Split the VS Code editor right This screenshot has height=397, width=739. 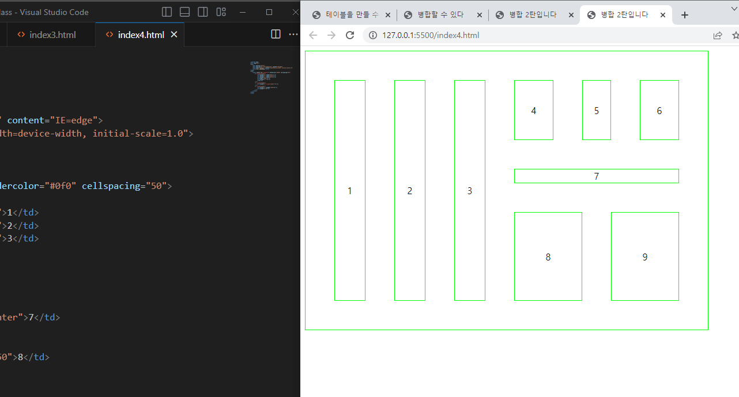point(276,35)
